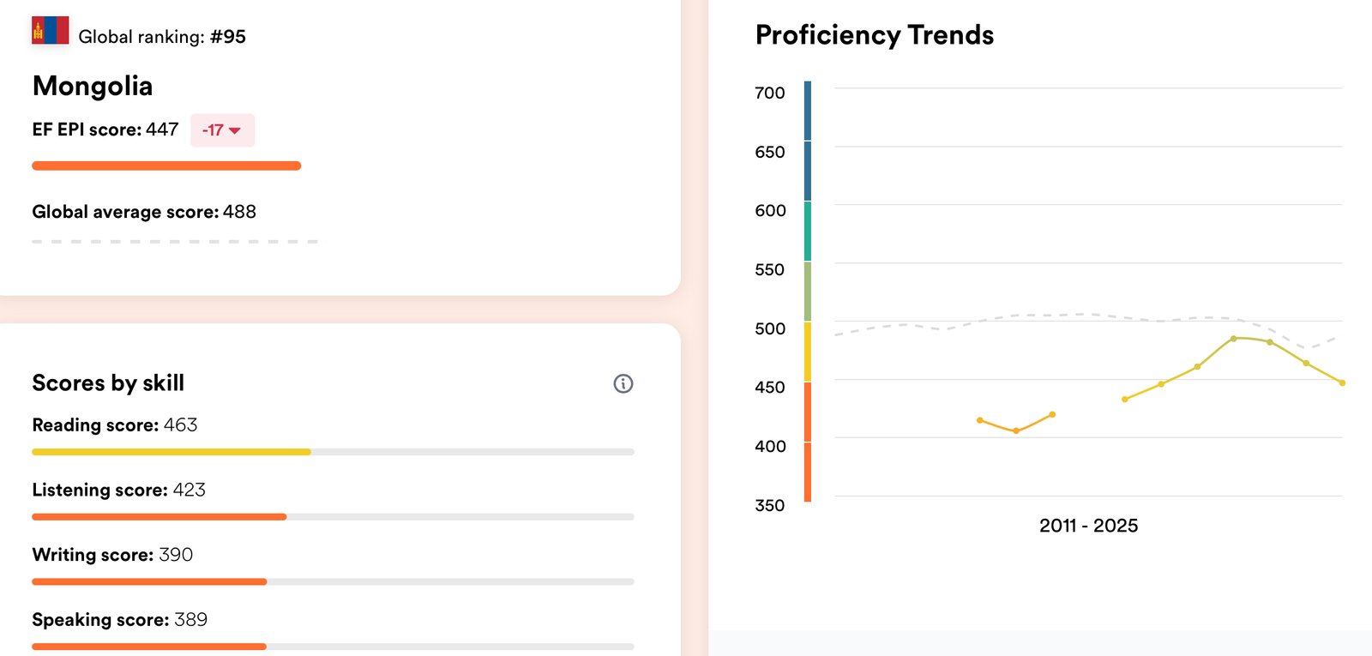Viewport: 1372px width, 656px height.
Task: Click the orange EF EPI score bar
Action: (x=166, y=166)
